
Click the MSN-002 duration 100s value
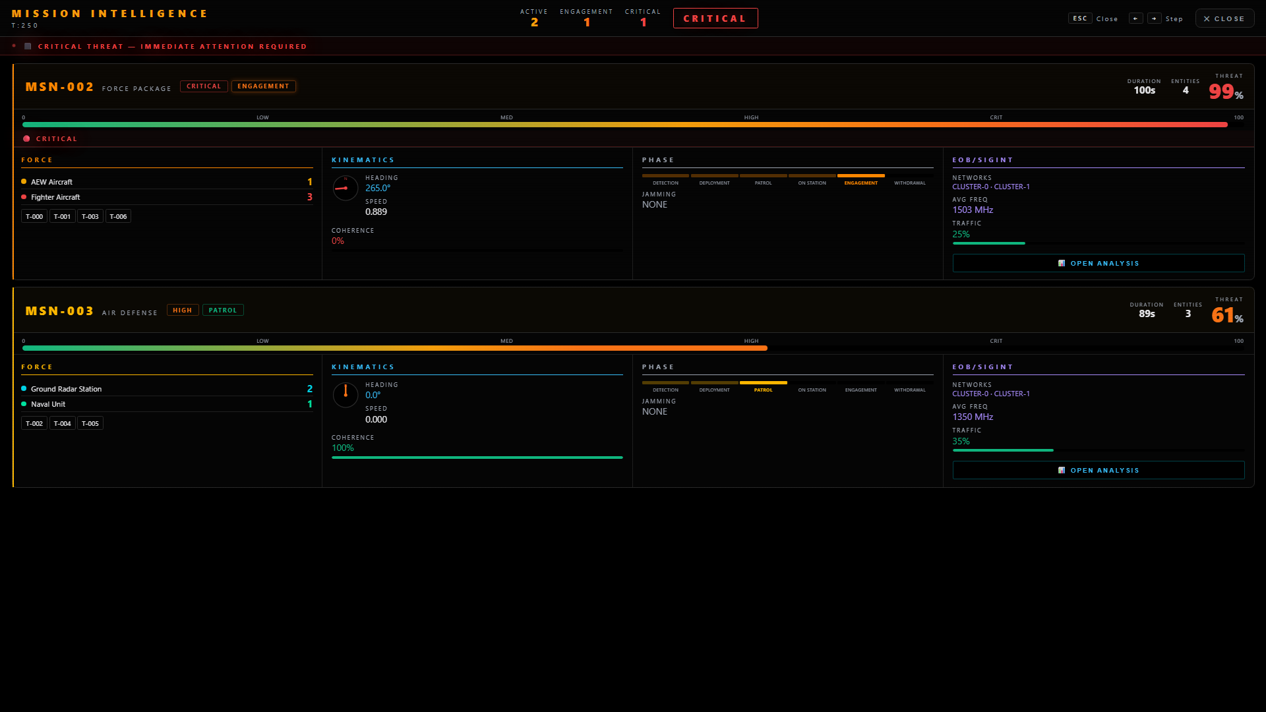pos(1145,90)
